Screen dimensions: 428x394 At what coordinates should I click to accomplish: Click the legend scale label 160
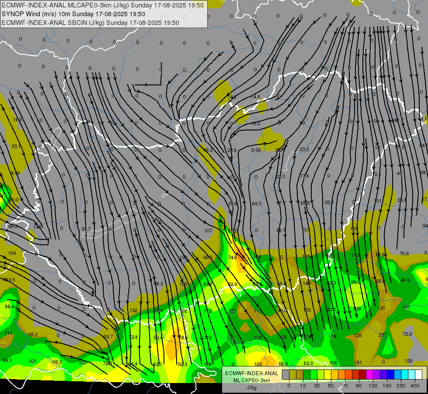click(x=387, y=386)
